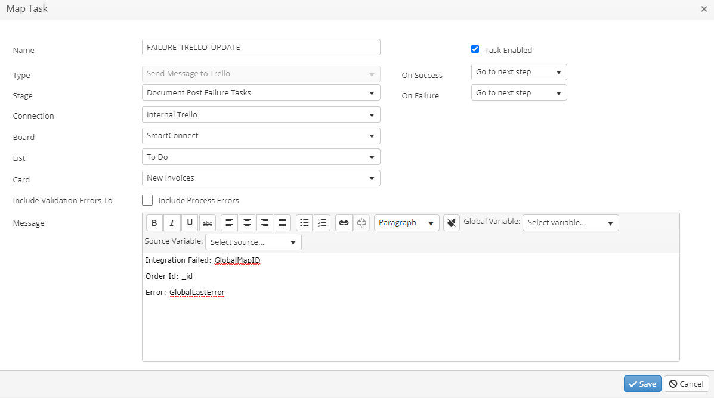Check Include Process Errors checkbox
The width and height of the screenshot is (714, 398).
(147, 200)
